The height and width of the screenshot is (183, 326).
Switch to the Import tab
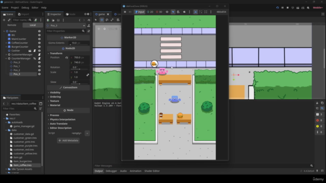click(23, 14)
